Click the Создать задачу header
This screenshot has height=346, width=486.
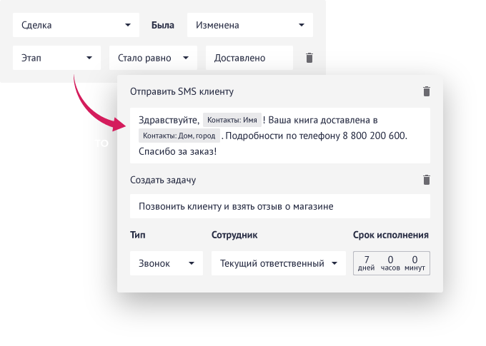coord(163,180)
